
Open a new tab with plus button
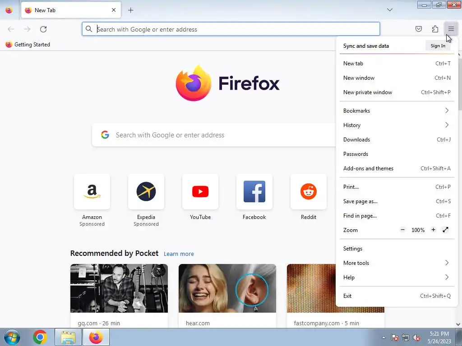pos(130,10)
